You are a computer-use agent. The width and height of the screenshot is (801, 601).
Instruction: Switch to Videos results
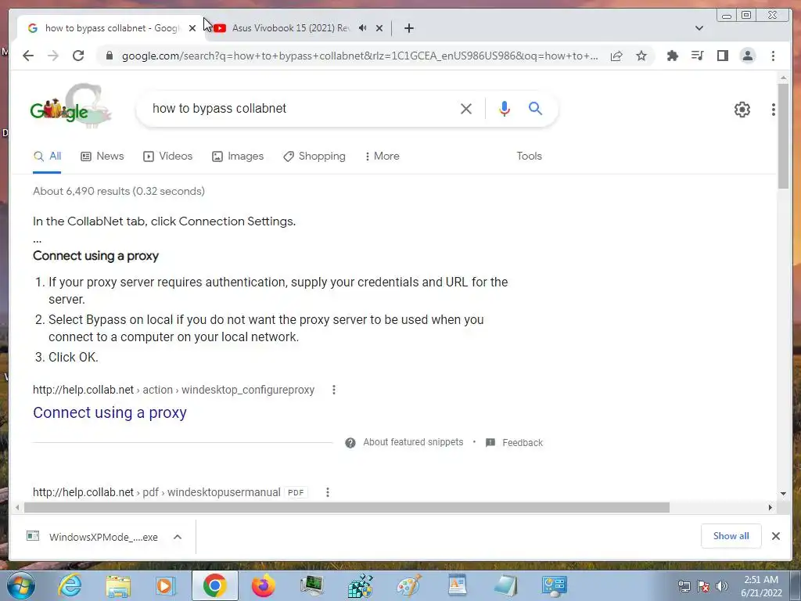pos(167,157)
